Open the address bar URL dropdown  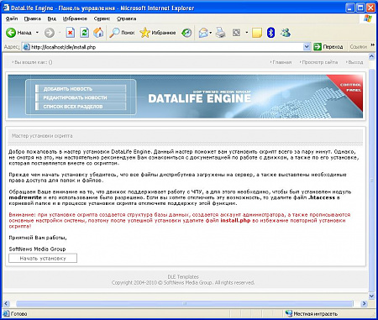[x=307, y=47]
